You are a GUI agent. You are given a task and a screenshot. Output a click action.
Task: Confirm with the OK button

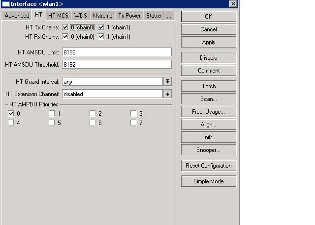coord(209,16)
